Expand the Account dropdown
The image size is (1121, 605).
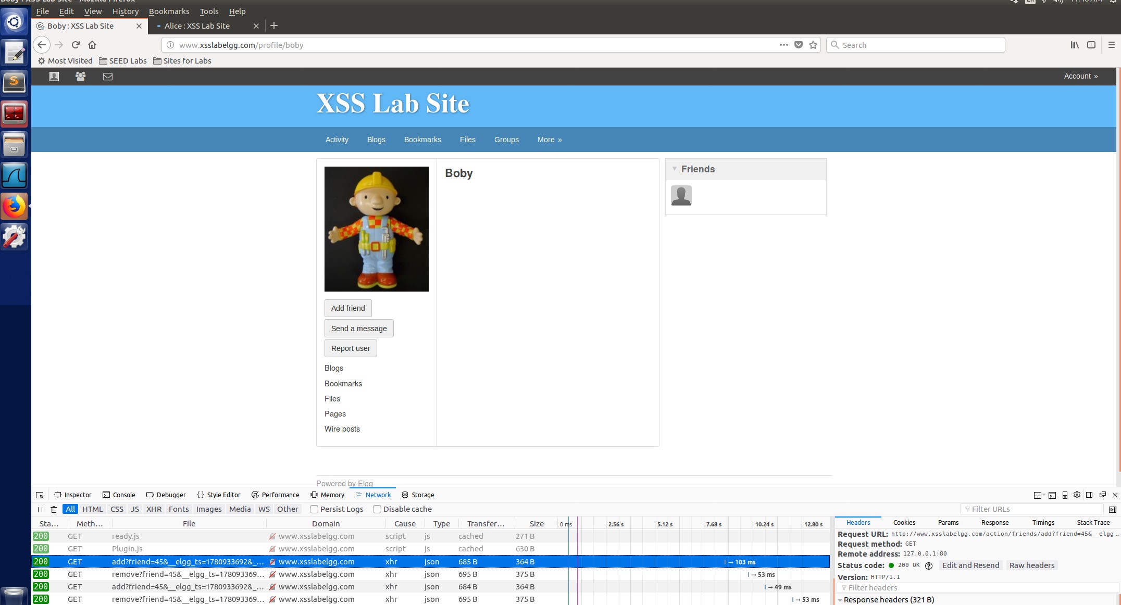pyautogui.click(x=1080, y=76)
